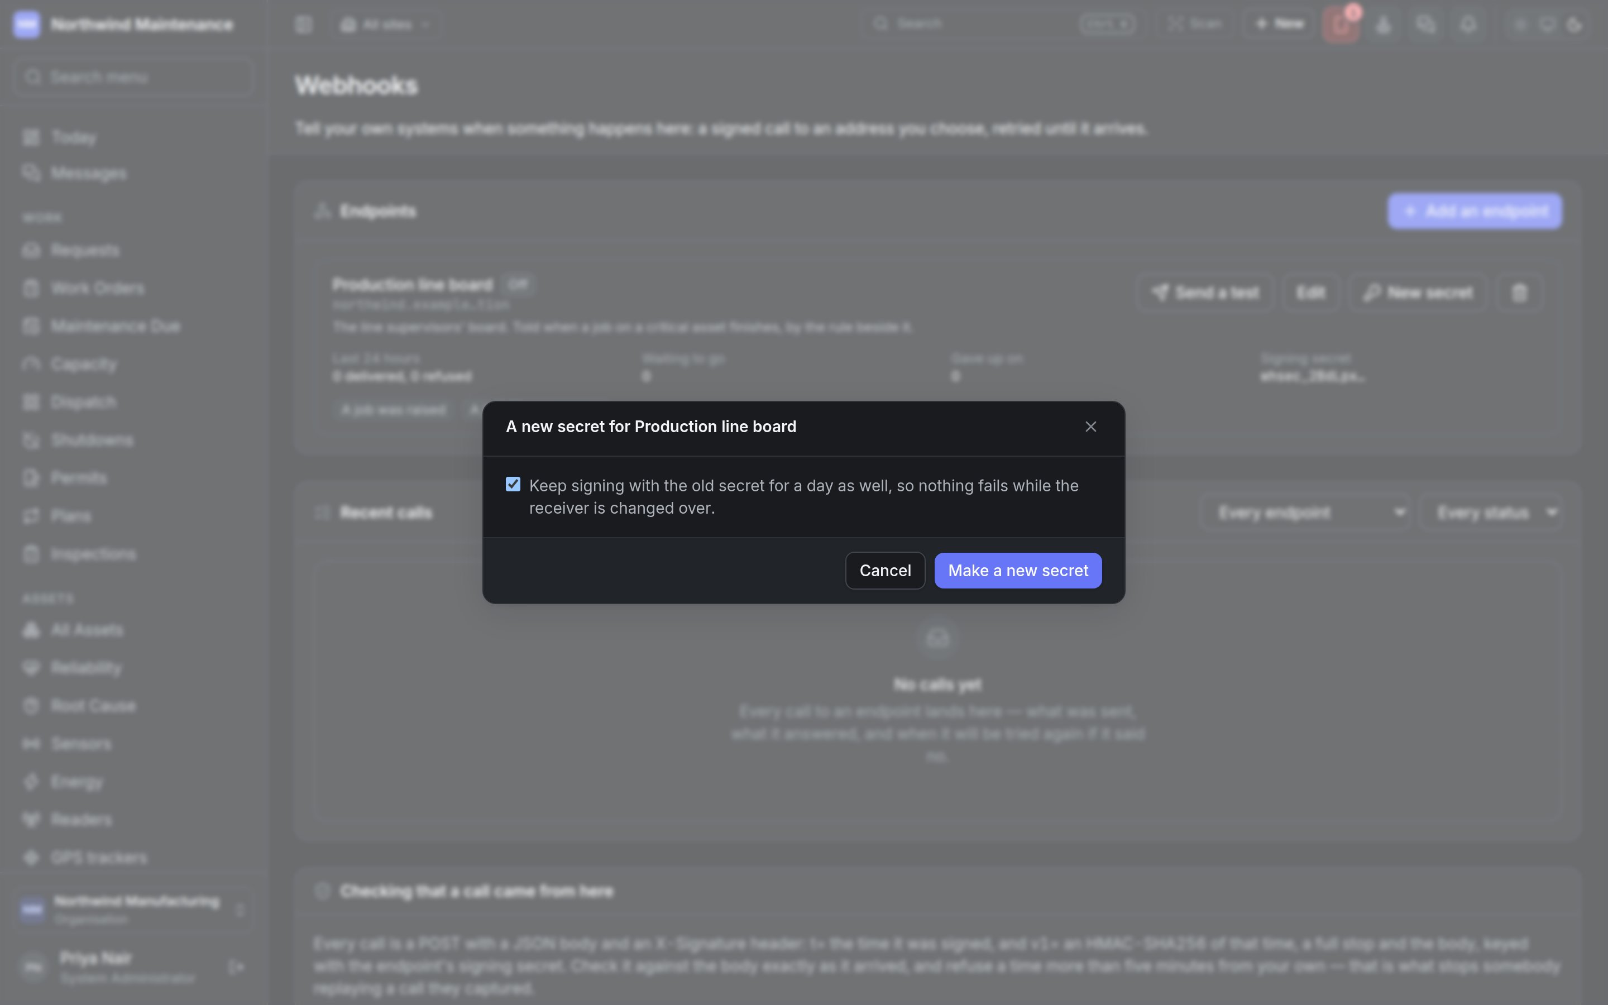
Task: Open Work Orders in the sidebar
Action: [x=133, y=289]
